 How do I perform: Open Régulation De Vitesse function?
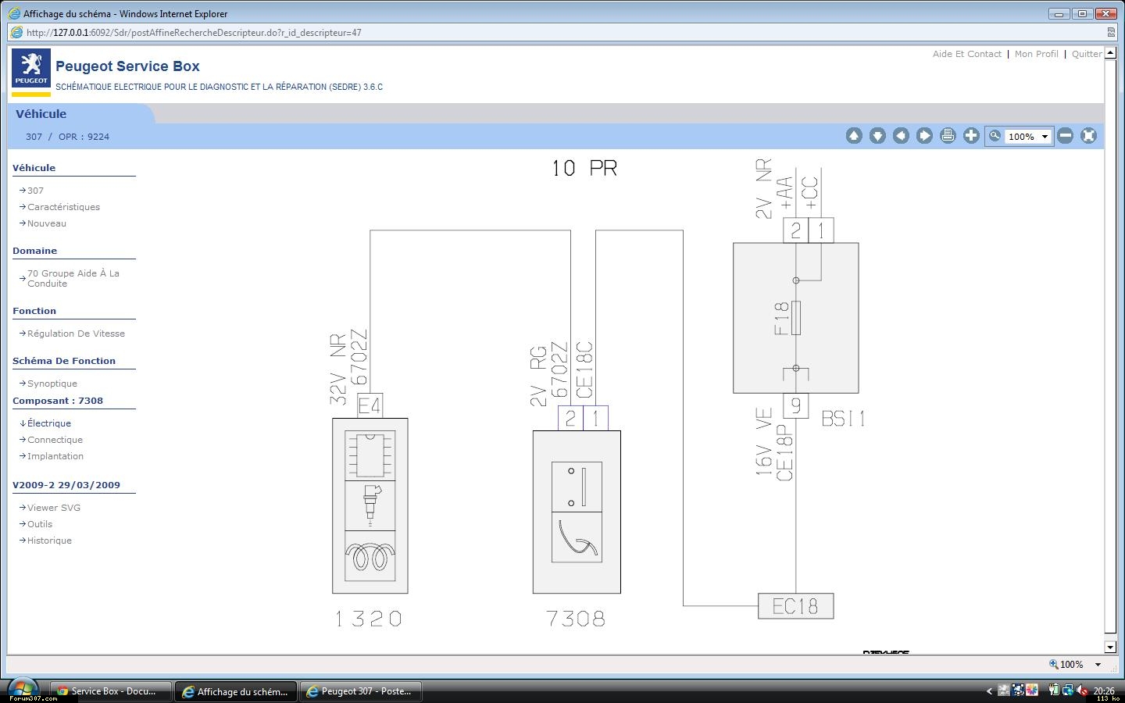tap(76, 334)
